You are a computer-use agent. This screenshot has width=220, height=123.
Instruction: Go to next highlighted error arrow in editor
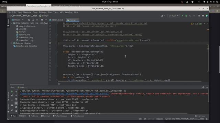tap(207, 24)
